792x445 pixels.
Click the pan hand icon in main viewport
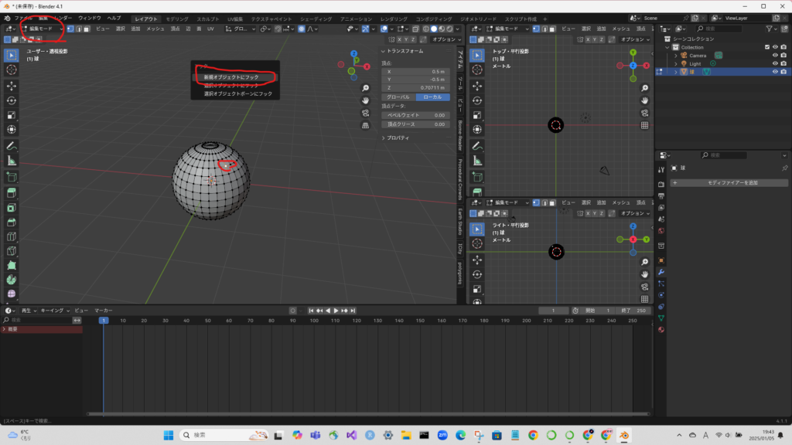(366, 100)
